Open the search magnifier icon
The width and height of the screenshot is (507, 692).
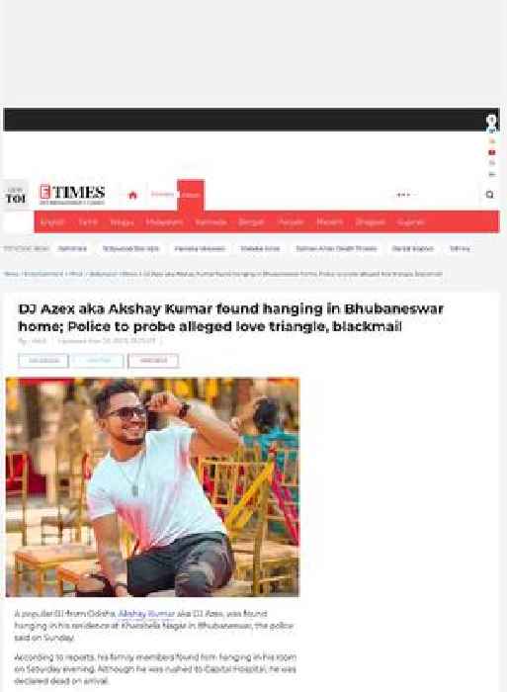489,195
